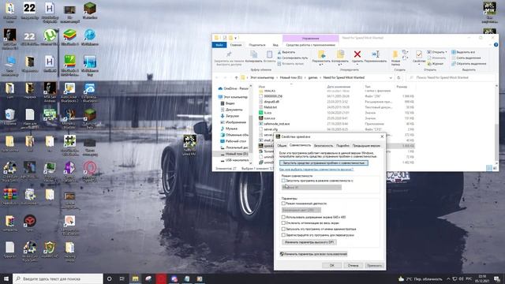Click the Cut (Вырезать) scissors item in ribbon
The height and width of the screenshot is (284, 505).
tap(286, 52)
